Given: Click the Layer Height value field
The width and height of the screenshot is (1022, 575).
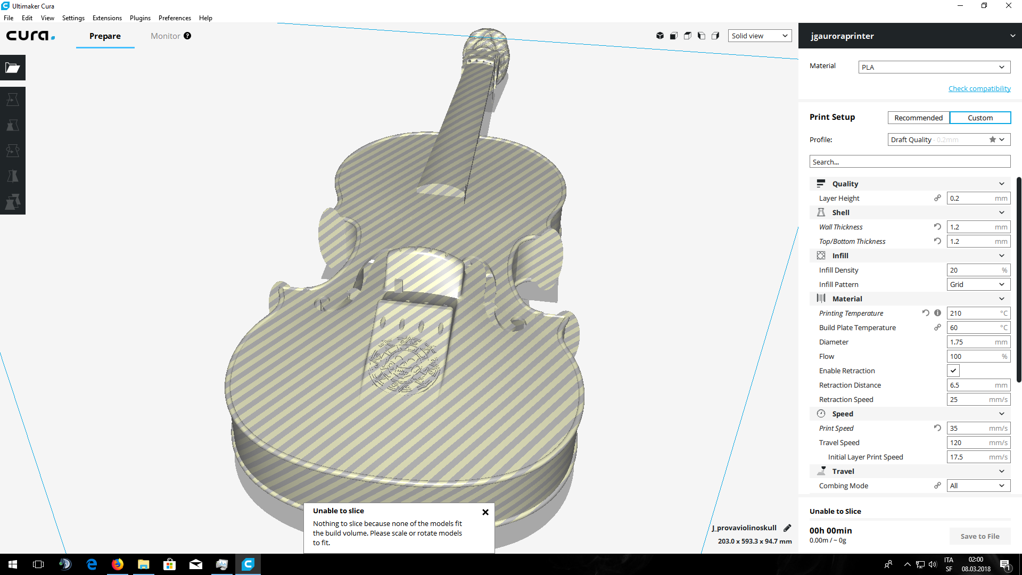Looking at the screenshot, I should (x=978, y=198).
